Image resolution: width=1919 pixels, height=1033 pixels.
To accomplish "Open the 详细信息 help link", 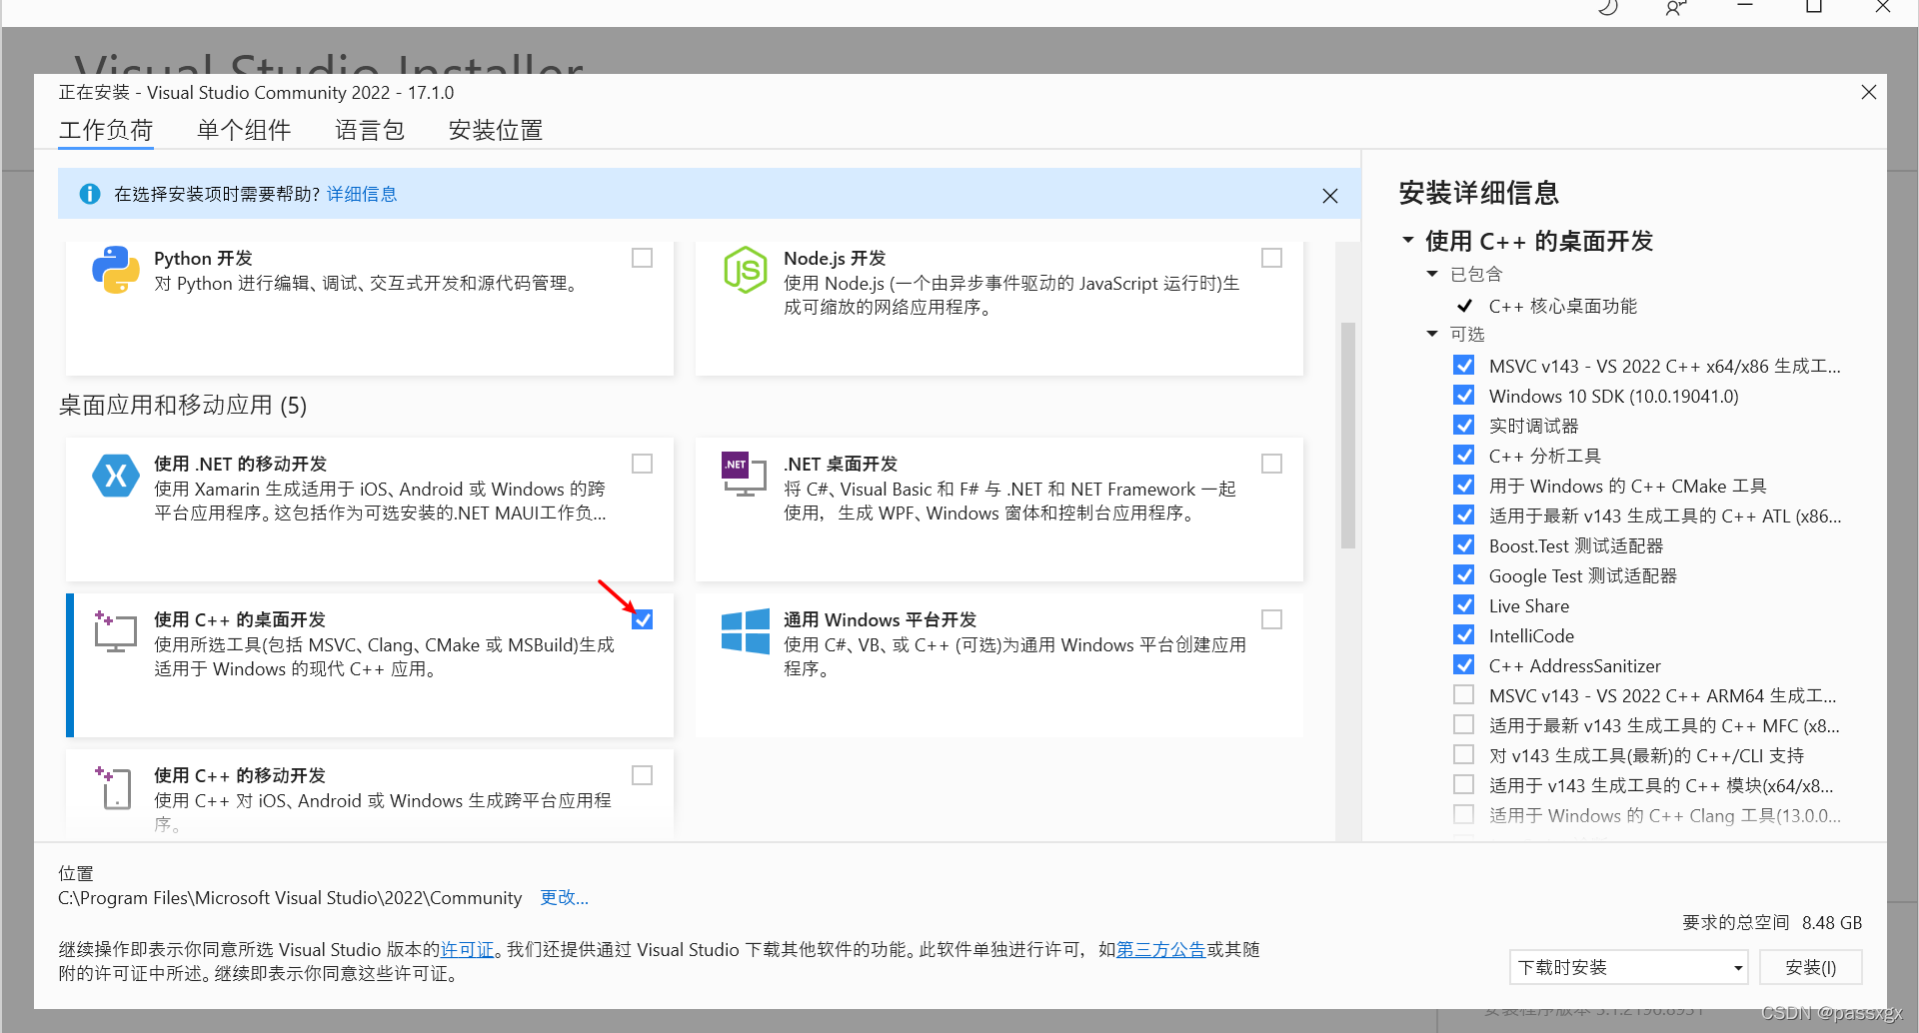I will (x=362, y=194).
